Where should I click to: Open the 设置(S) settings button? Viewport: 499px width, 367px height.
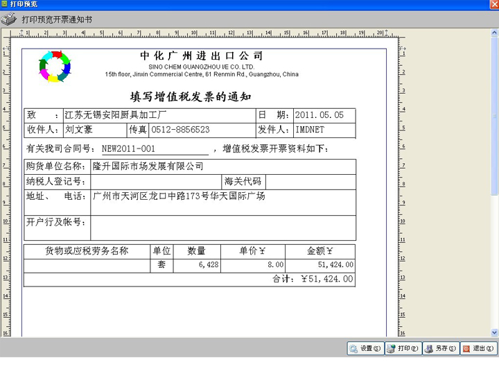point(365,348)
